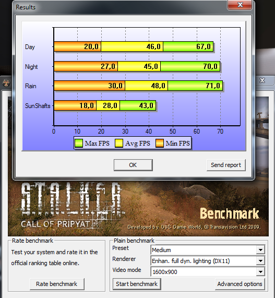Click the Day min FPS bar 20,0
Viewport: 275px width, 298px height.
78,46
